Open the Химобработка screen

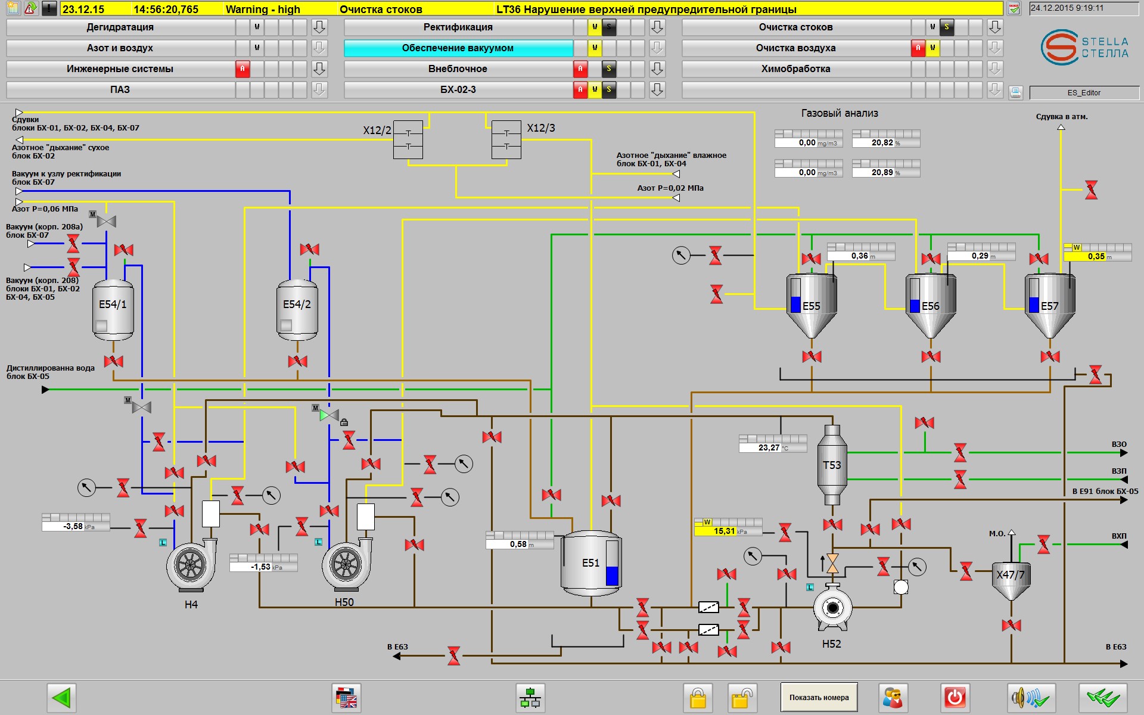[796, 69]
